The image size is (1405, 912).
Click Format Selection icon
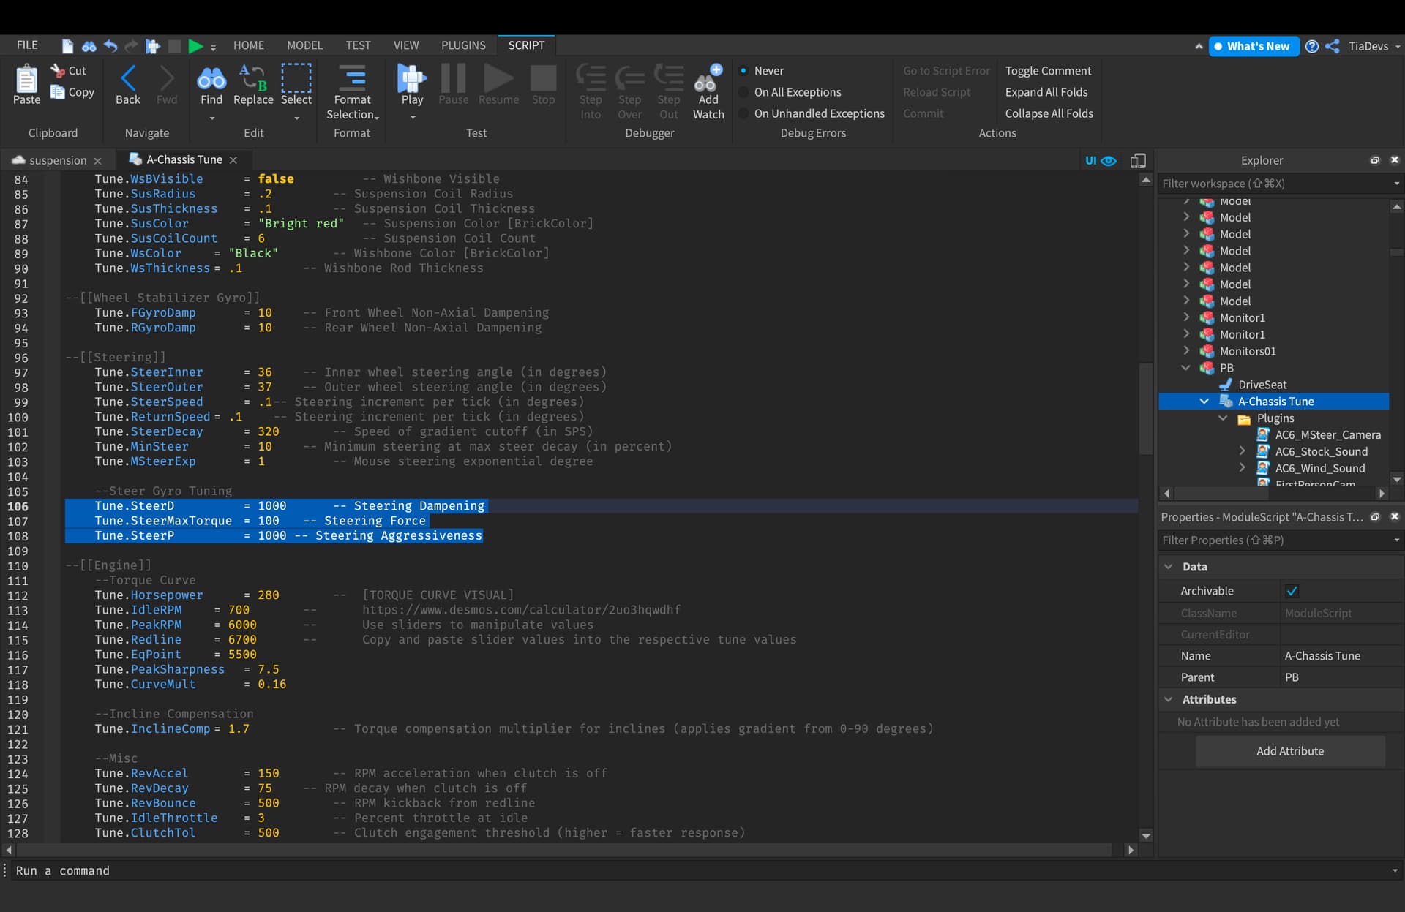[352, 78]
